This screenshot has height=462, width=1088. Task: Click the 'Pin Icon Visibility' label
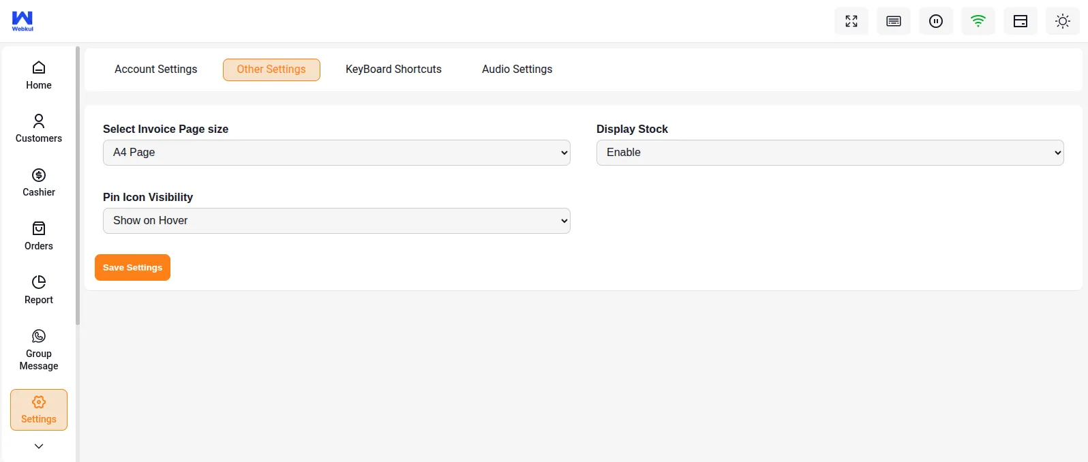(x=148, y=197)
